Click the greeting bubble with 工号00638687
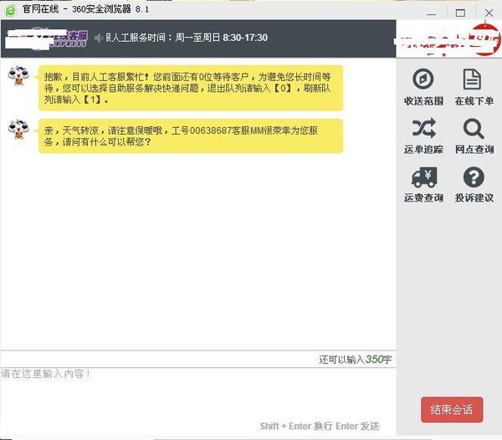Image resolution: width=502 pixels, height=440 pixels. (191, 136)
